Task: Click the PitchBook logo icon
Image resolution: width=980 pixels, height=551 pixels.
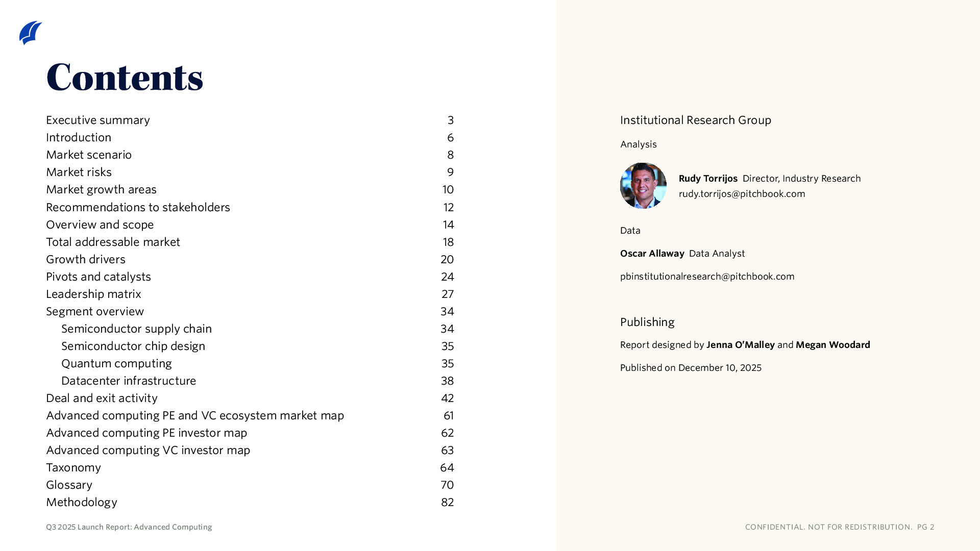Action: coord(31,33)
